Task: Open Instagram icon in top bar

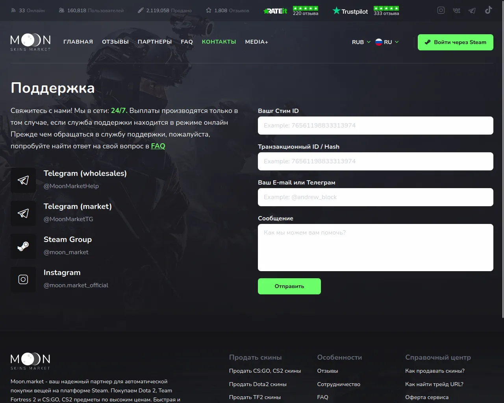Action: [x=441, y=10]
